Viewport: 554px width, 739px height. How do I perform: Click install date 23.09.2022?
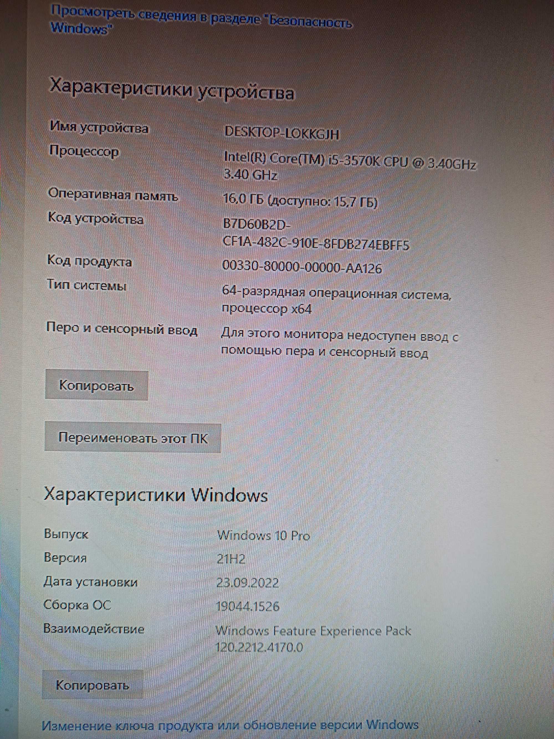click(x=247, y=583)
